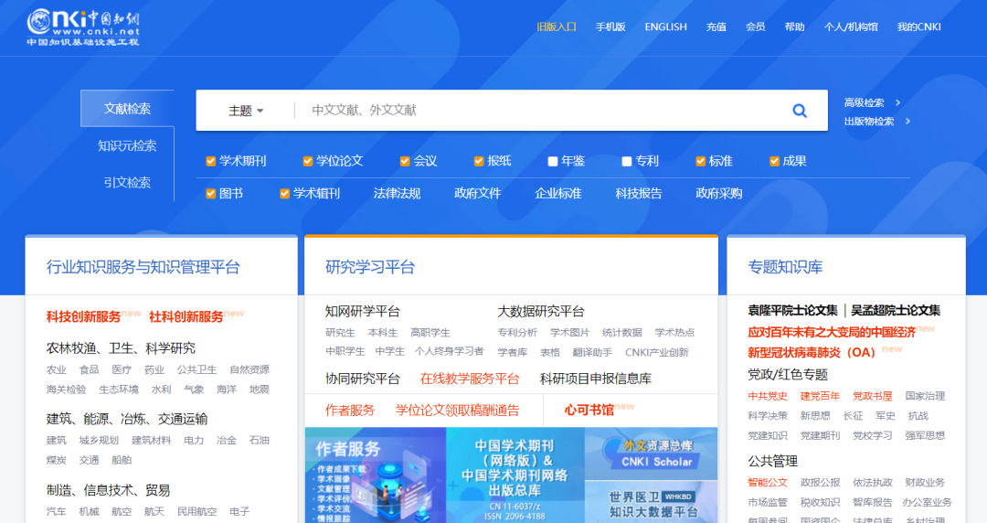
Task: Select the 文献检索 tab
Action: tap(127, 109)
